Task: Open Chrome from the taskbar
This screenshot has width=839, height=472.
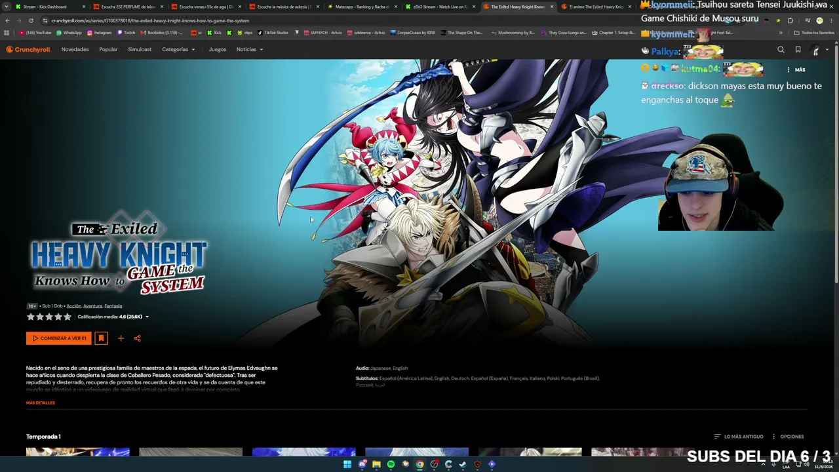Action: pyautogui.click(x=419, y=464)
